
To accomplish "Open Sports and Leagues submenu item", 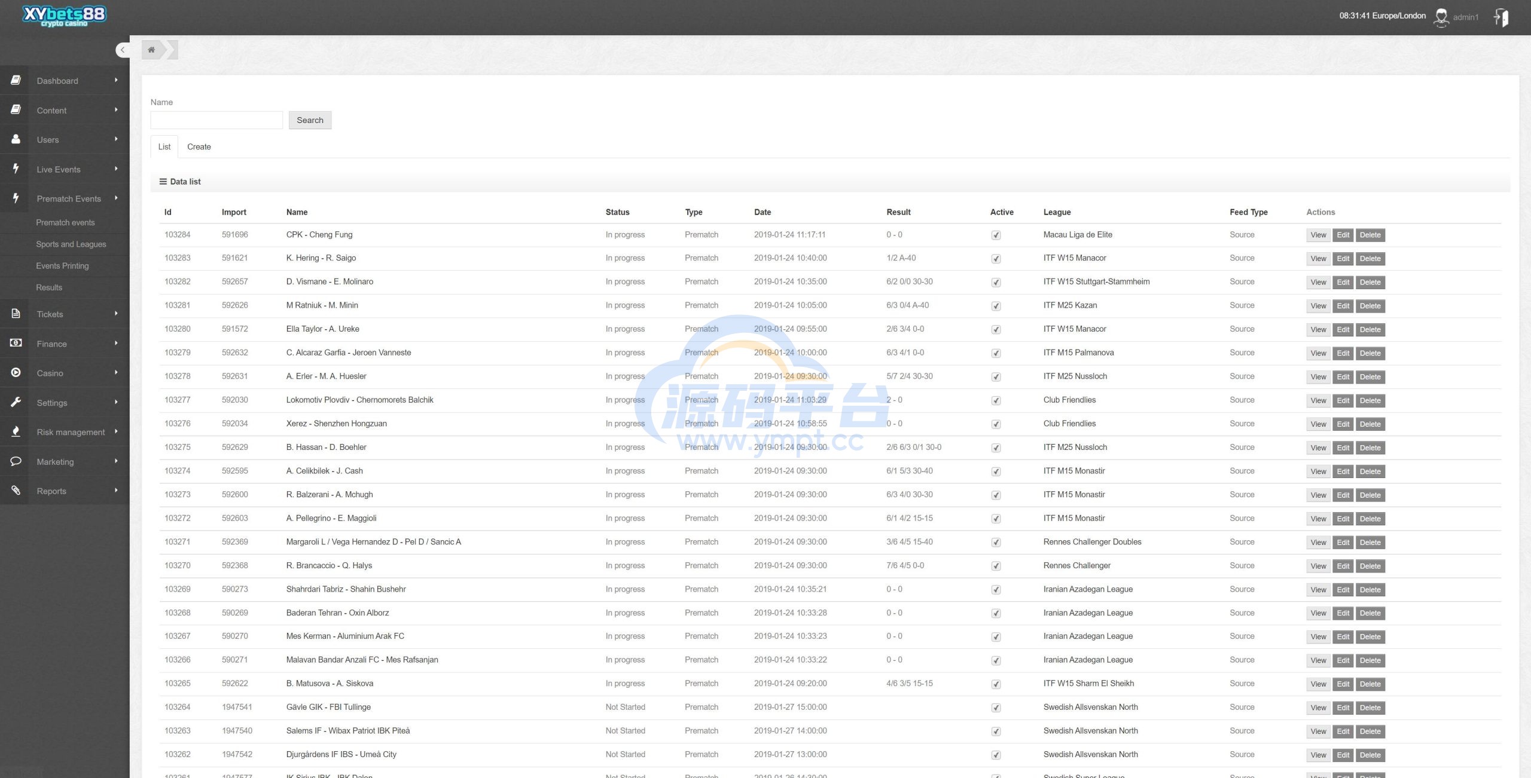I will point(71,244).
